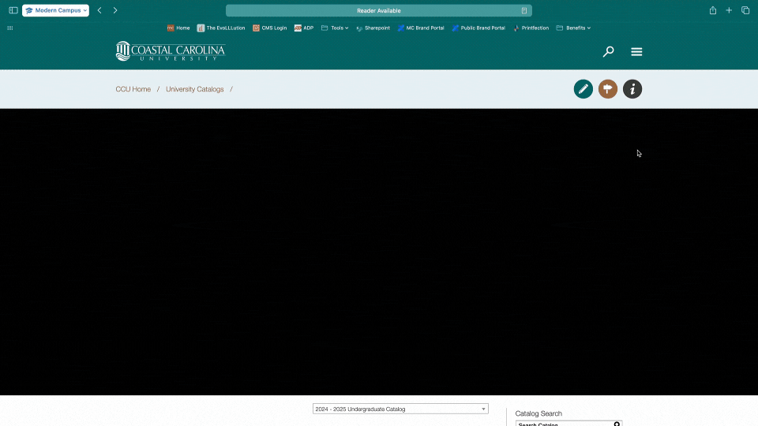Show the tab overview
Image resolution: width=758 pixels, height=426 pixels.
pyautogui.click(x=745, y=10)
